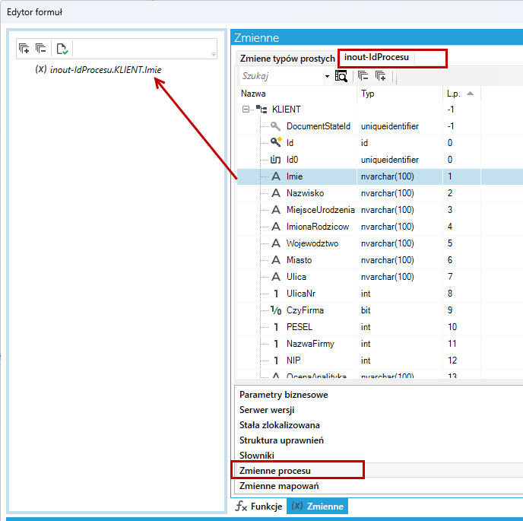Sort by Nazwa column header
This screenshot has width=523, height=521.
pyautogui.click(x=297, y=94)
